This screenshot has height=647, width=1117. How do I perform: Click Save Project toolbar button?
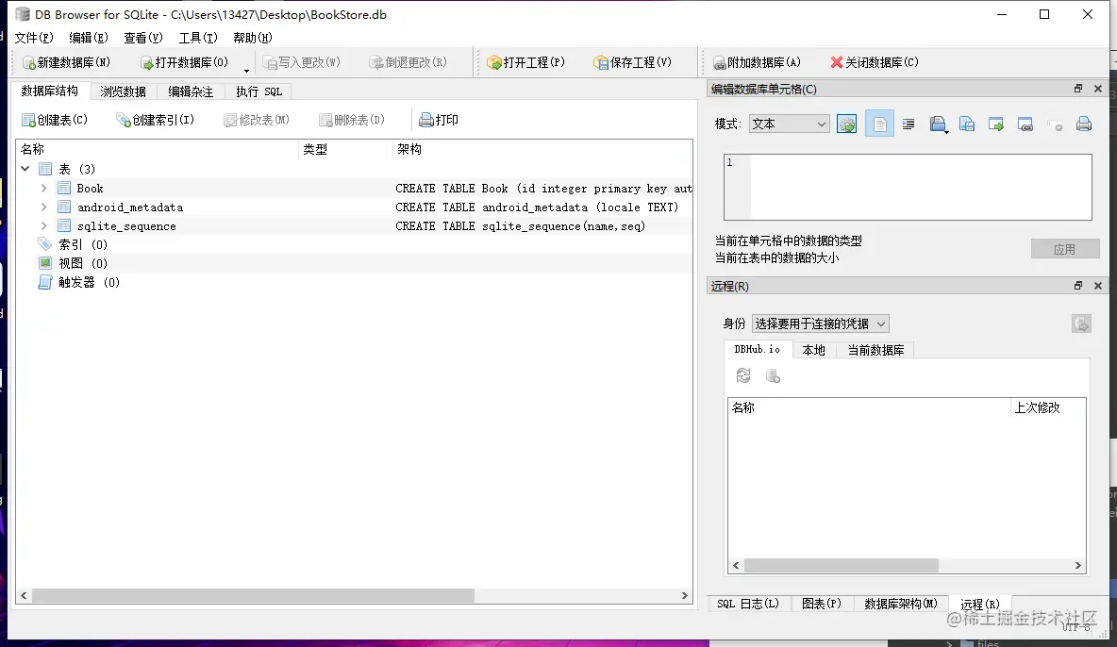(x=633, y=62)
